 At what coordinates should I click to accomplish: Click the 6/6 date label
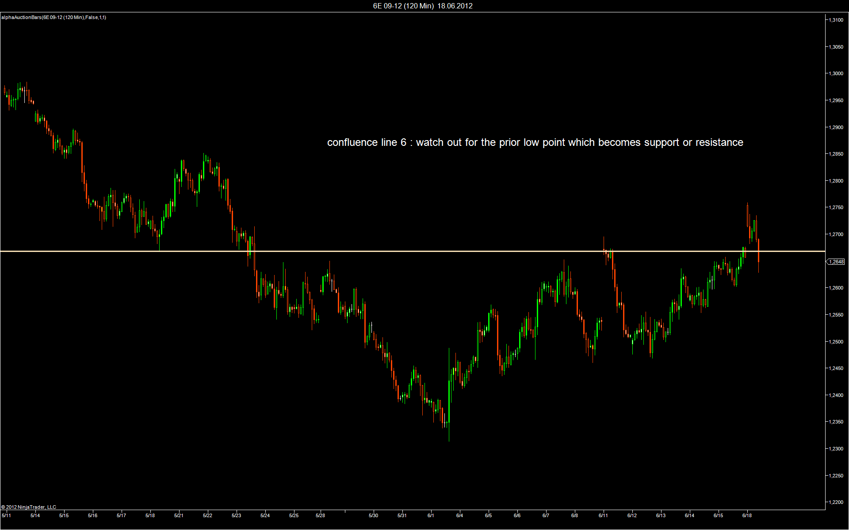pyautogui.click(x=517, y=515)
